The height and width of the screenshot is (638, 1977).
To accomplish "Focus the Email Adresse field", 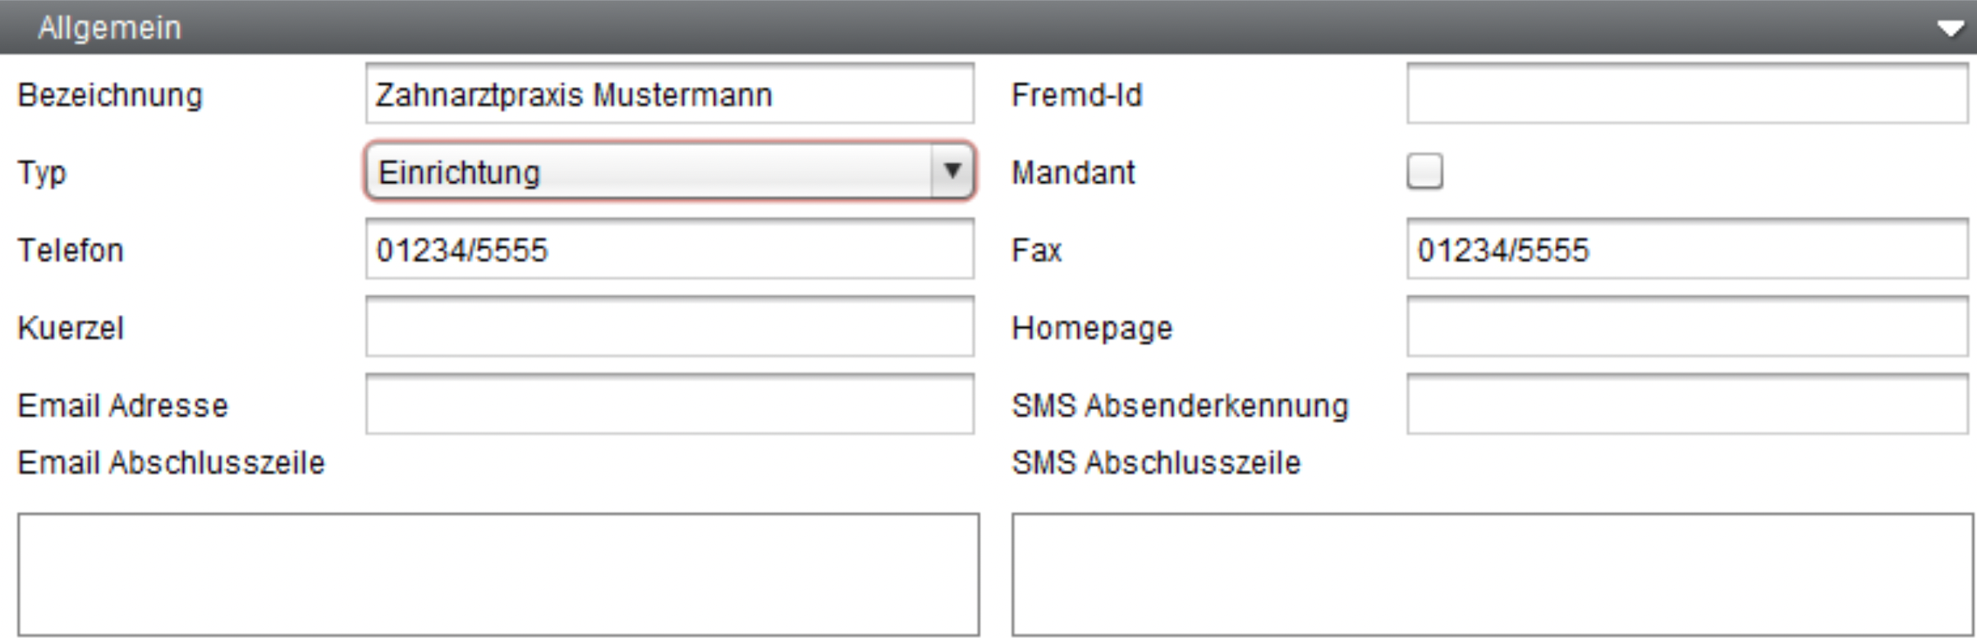I will 670,404.
